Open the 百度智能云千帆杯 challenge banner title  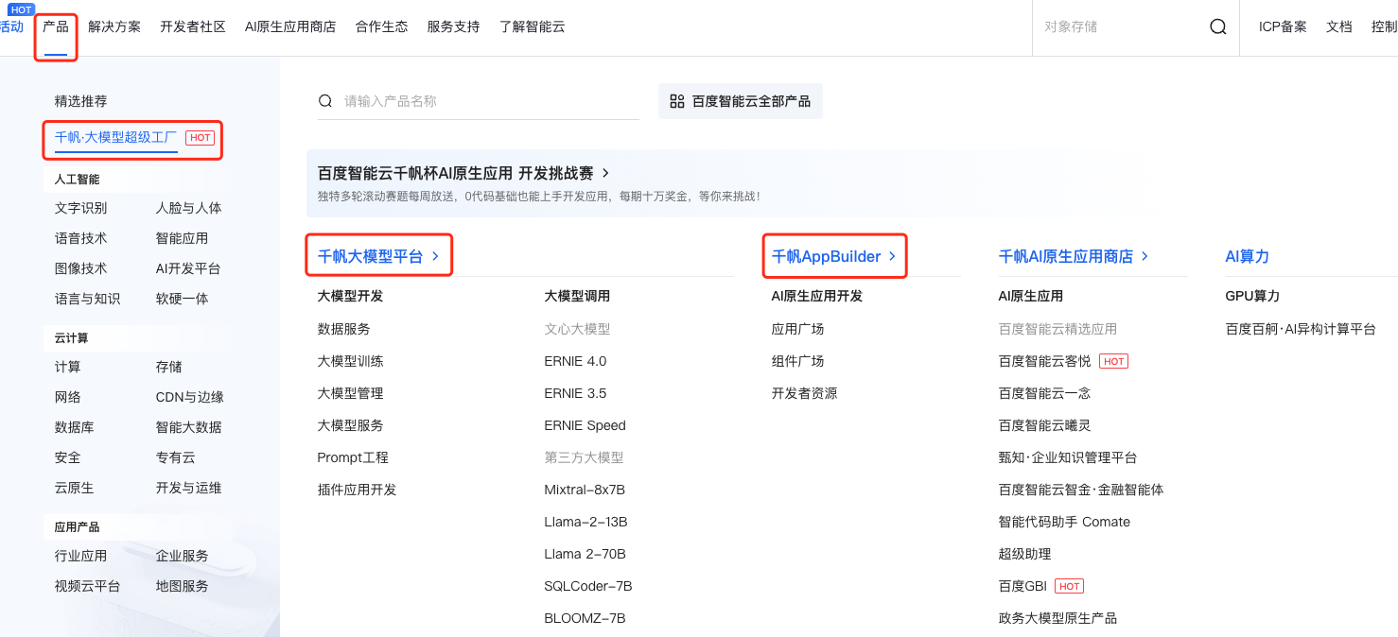456,173
